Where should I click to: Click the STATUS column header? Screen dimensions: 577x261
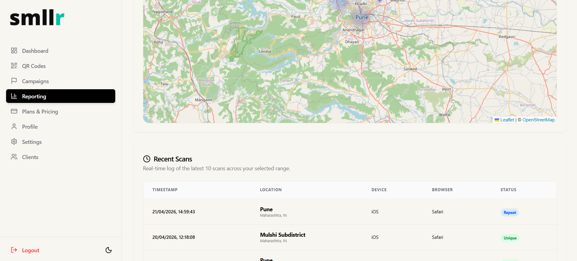[x=509, y=190]
